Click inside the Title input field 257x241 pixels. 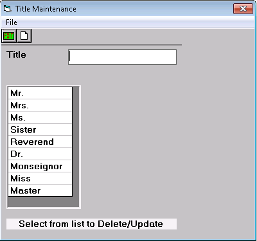pyautogui.click(x=122, y=57)
